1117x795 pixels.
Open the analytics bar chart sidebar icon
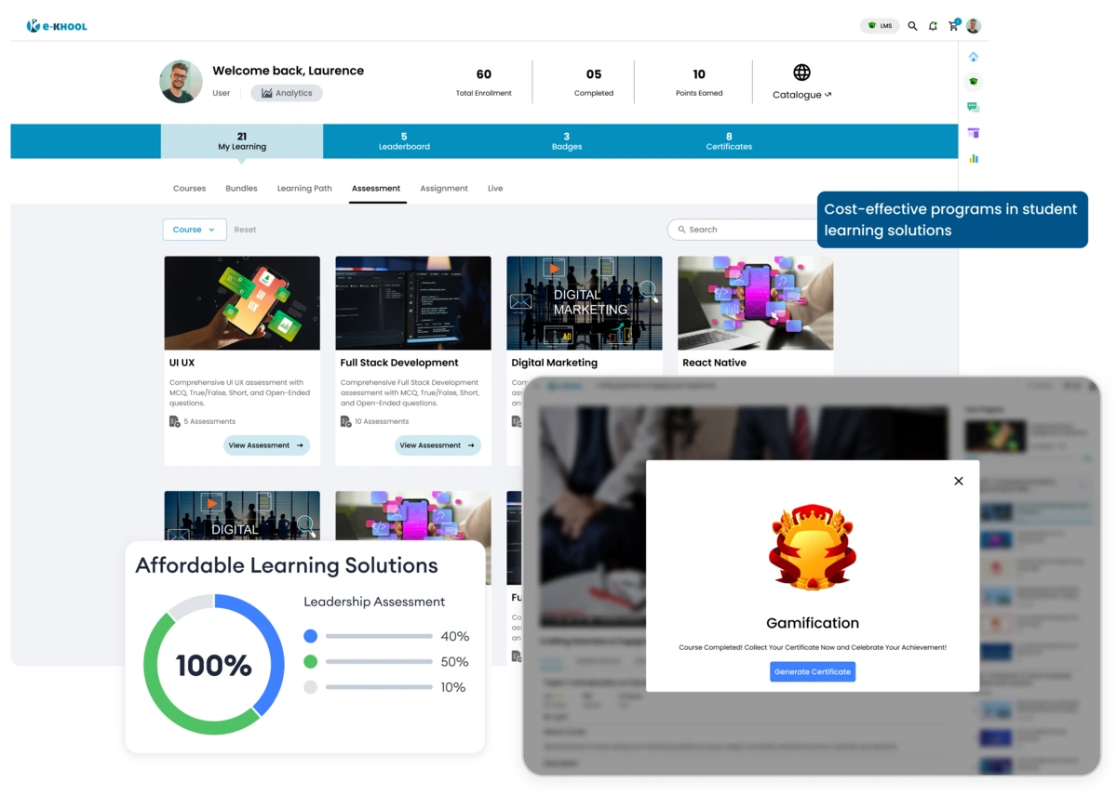click(x=974, y=158)
